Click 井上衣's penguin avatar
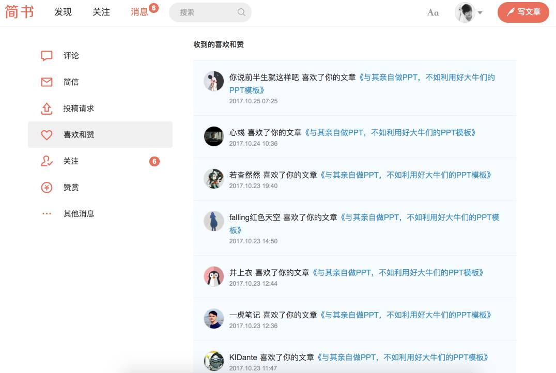This screenshot has height=373, width=556. tap(214, 276)
